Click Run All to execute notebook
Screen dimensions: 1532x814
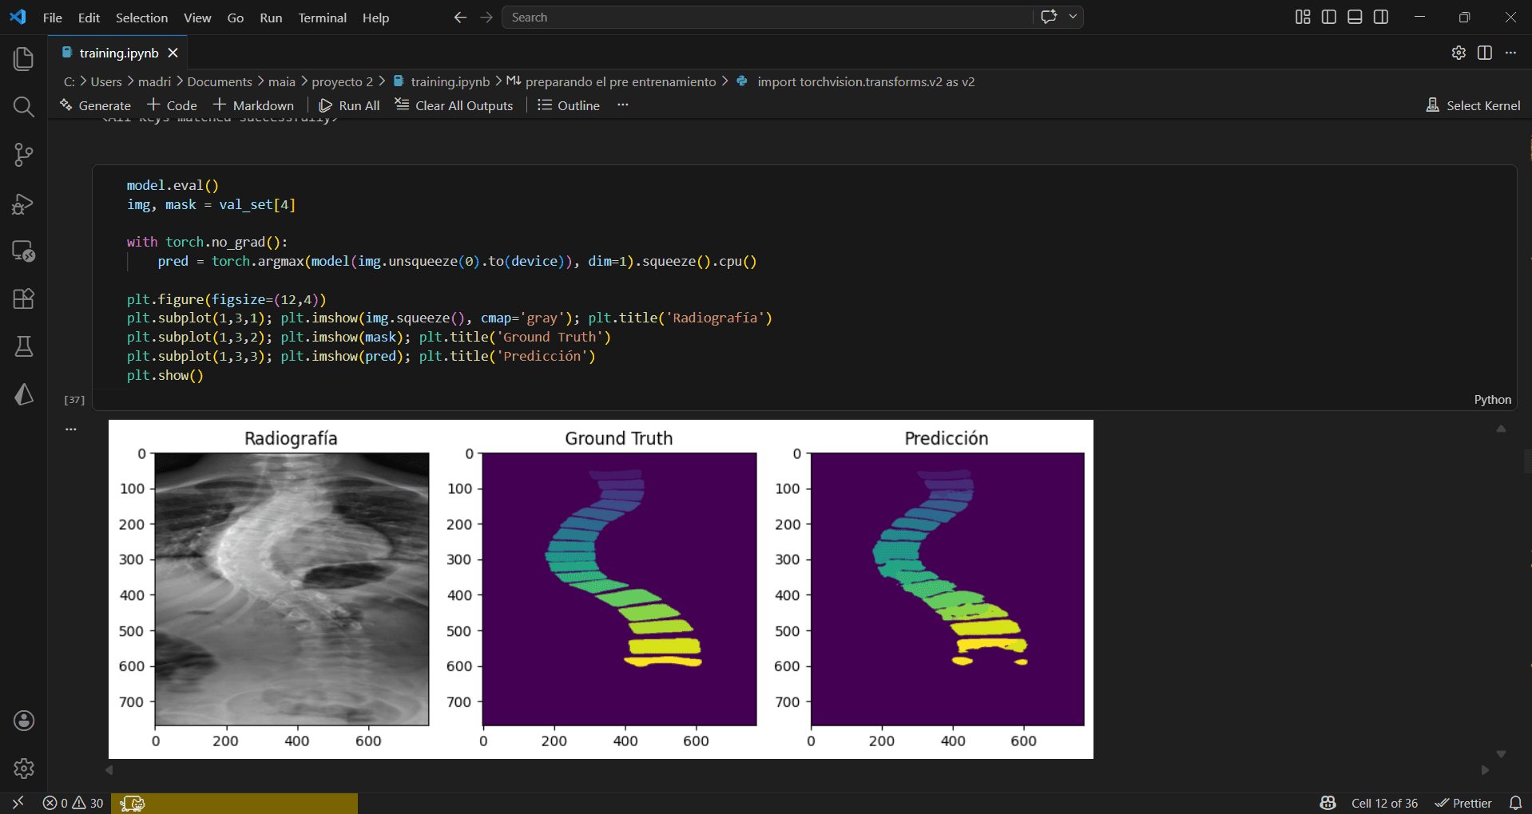349,105
